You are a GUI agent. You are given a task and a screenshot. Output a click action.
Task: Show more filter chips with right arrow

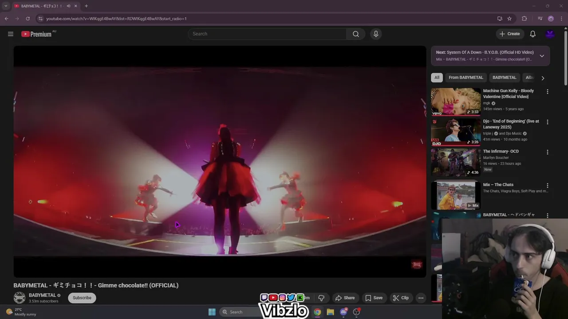(x=543, y=78)
